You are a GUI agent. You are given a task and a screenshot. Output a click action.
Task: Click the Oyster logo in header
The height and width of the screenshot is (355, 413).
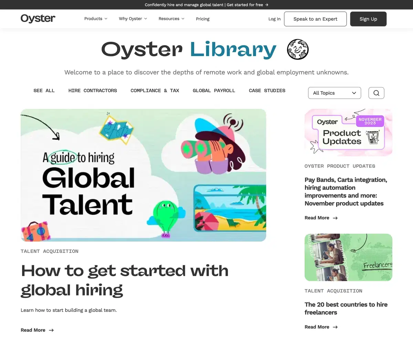tap(38, 19)
